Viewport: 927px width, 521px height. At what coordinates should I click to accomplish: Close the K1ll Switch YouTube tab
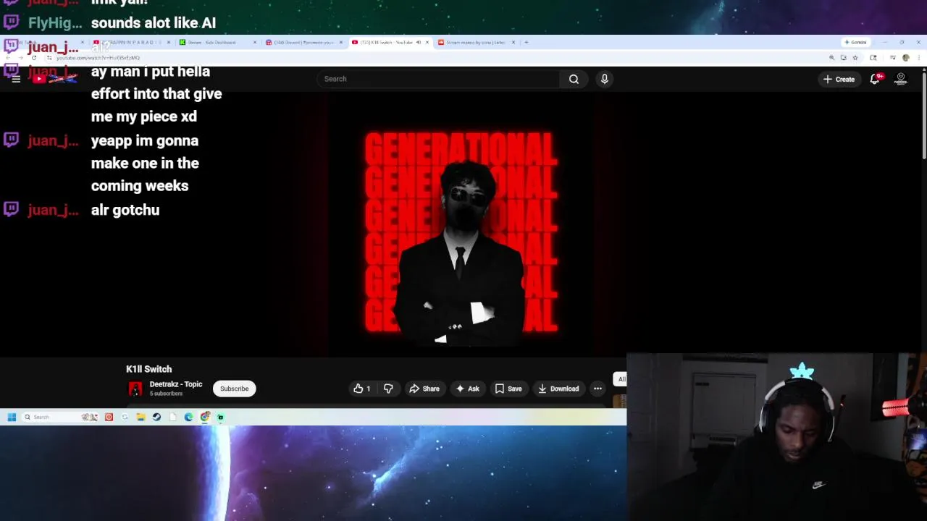tap(427, 42)
